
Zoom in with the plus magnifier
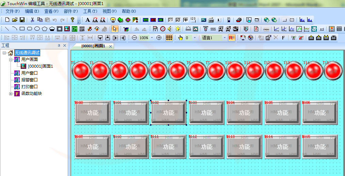(x=159, y=38)
